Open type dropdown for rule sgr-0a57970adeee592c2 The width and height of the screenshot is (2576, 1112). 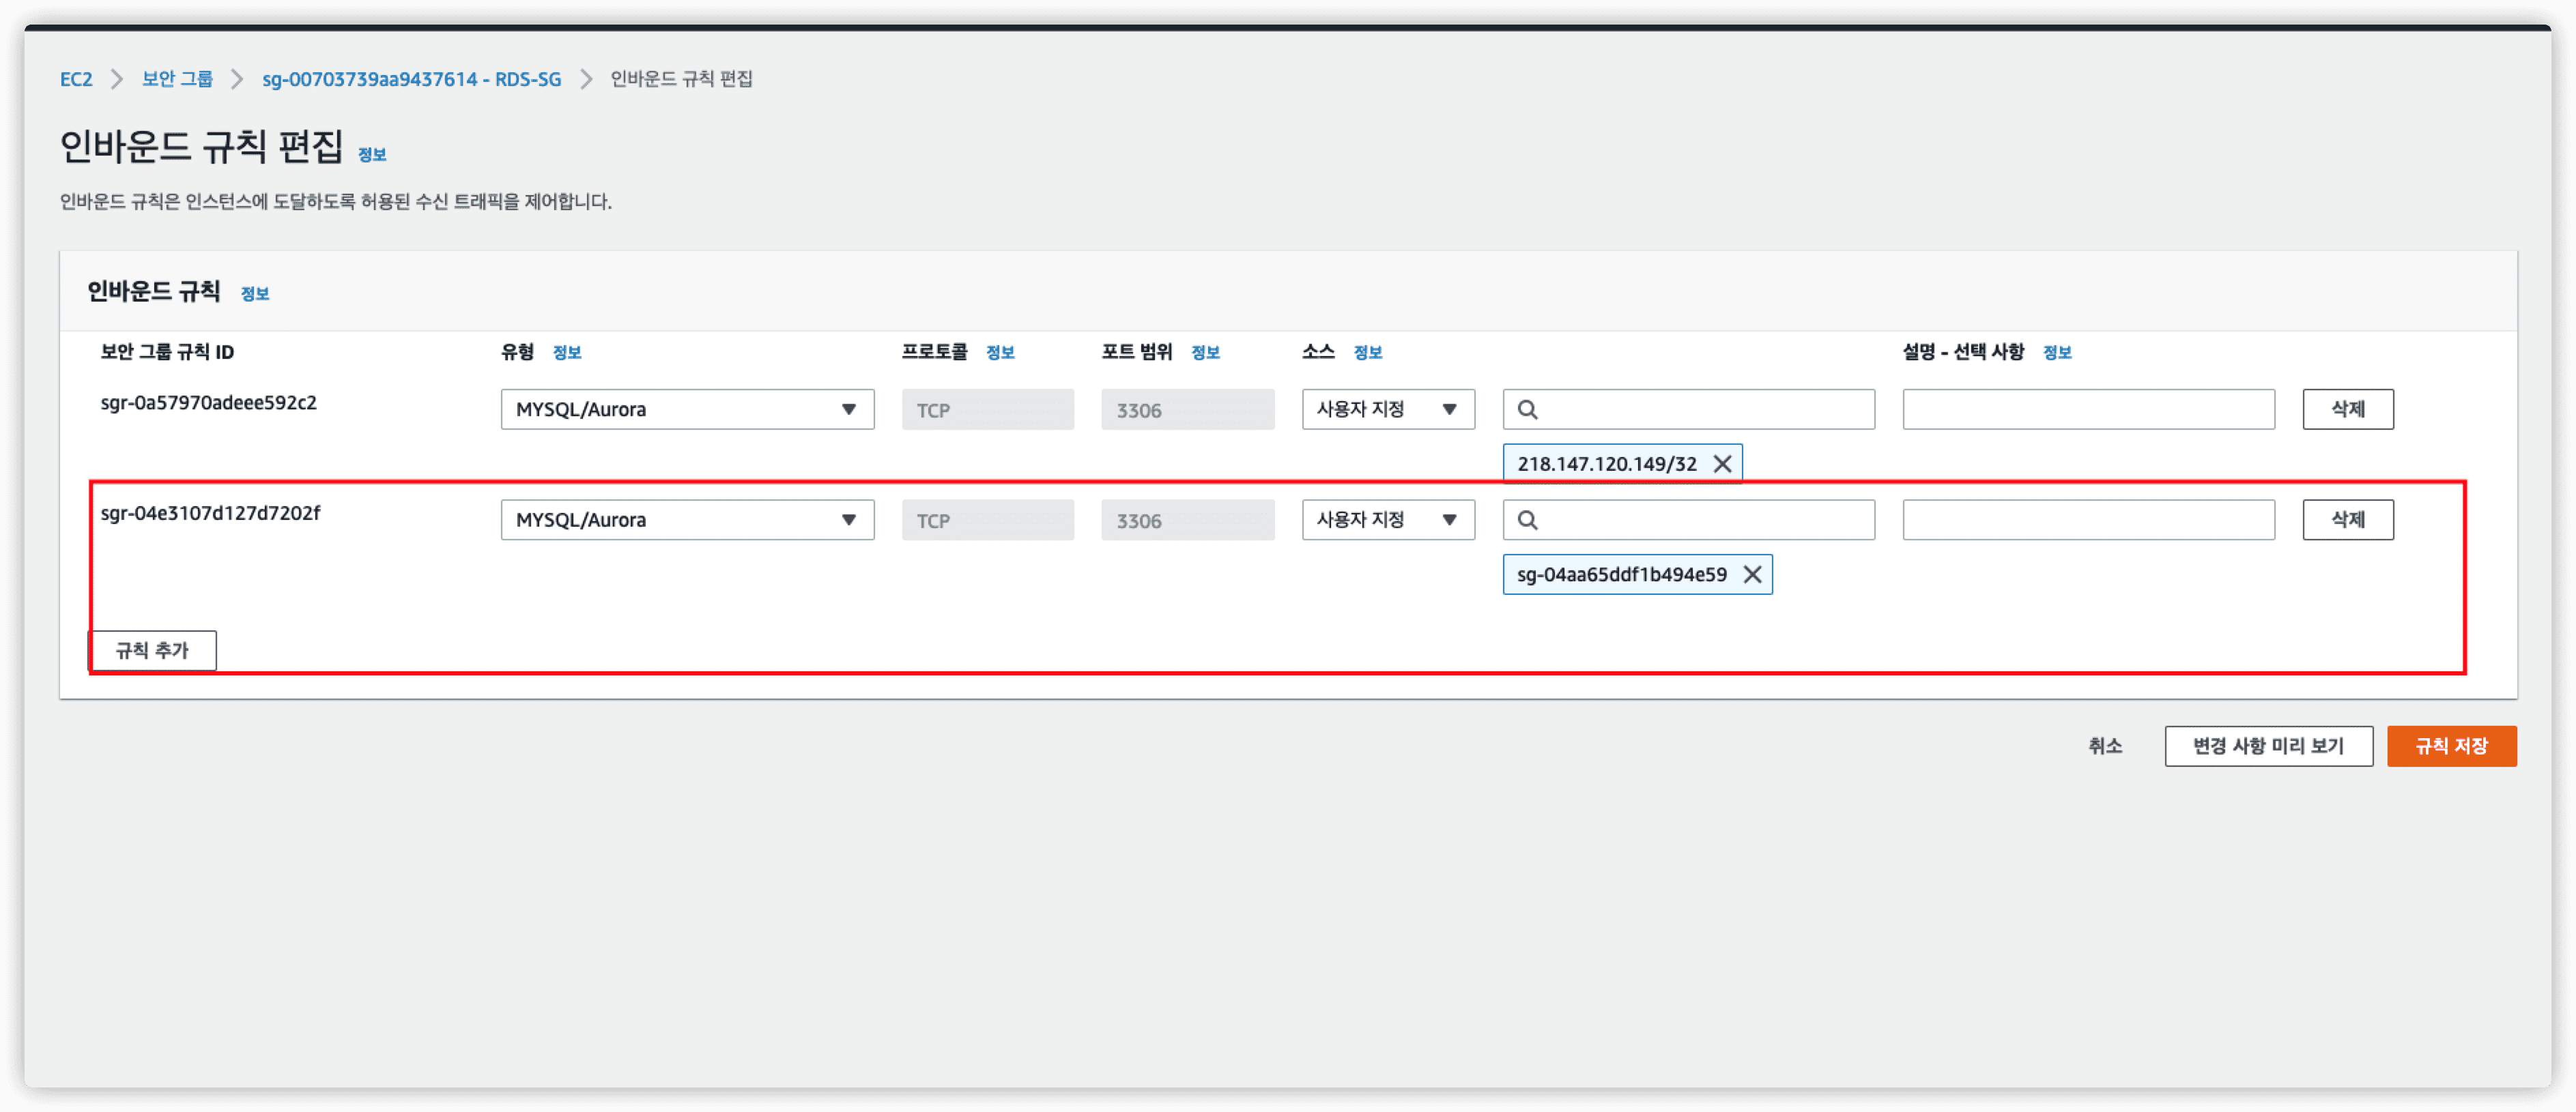(687, 409)
